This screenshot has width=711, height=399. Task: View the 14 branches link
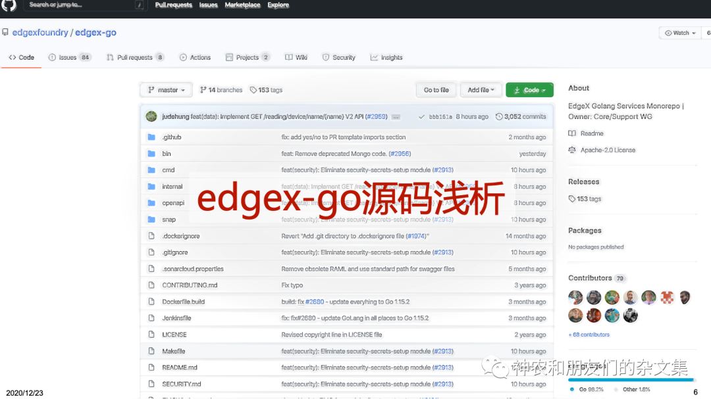tap(221, 90)
